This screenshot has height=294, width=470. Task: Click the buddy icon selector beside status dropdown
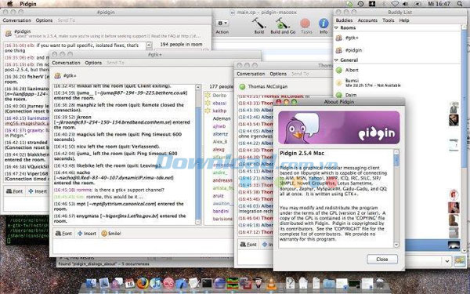460,261
